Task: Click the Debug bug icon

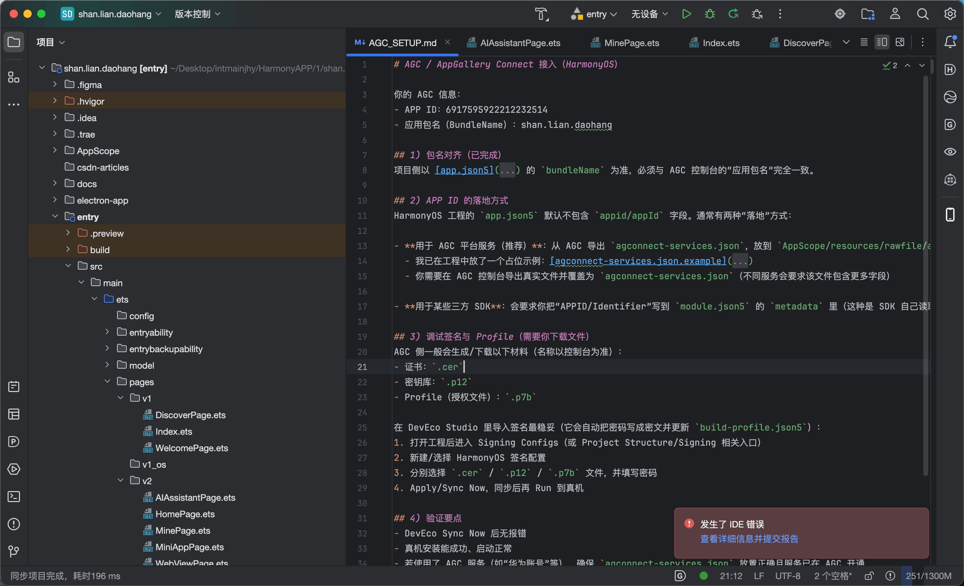Action: tap(710, 14)
